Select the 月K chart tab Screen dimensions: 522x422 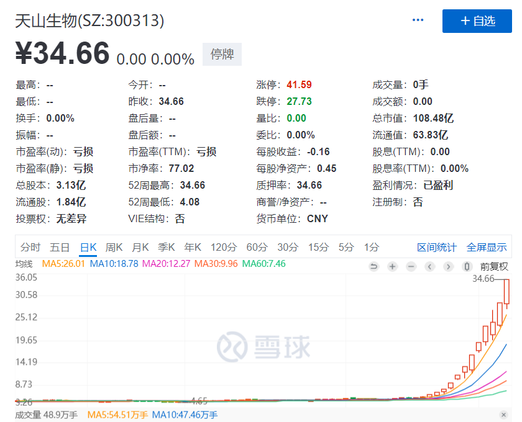tap(140, 248)
